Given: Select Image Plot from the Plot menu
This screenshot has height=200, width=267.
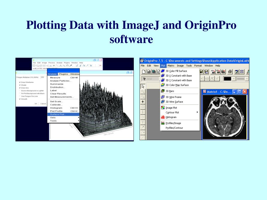Looking at the screenshot, I should [x=180, y=108].
